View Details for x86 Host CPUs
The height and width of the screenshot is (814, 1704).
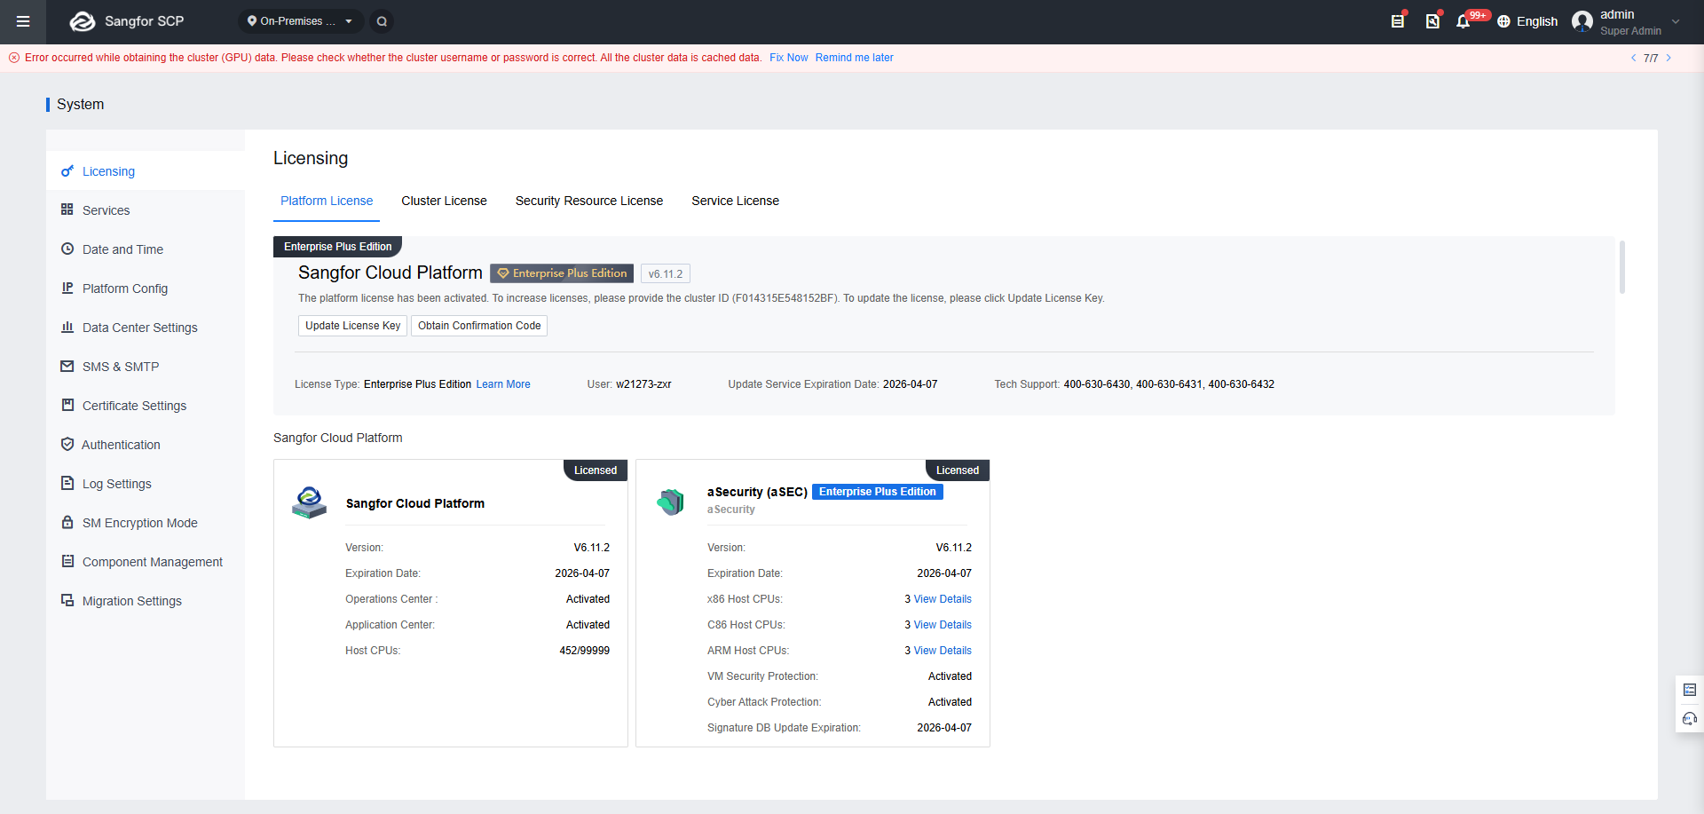943,599
